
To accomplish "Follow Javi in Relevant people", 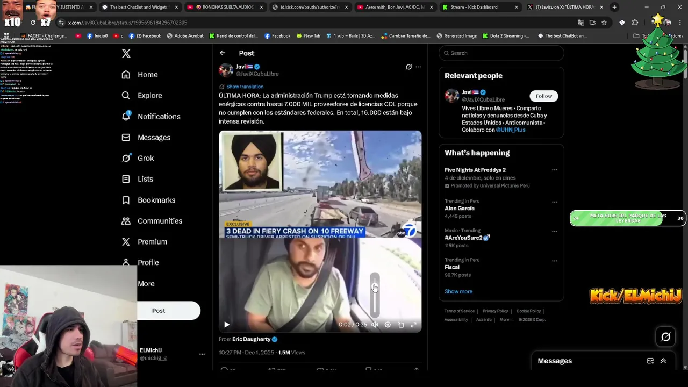I will pyautogui.click(x=543, y=96).
